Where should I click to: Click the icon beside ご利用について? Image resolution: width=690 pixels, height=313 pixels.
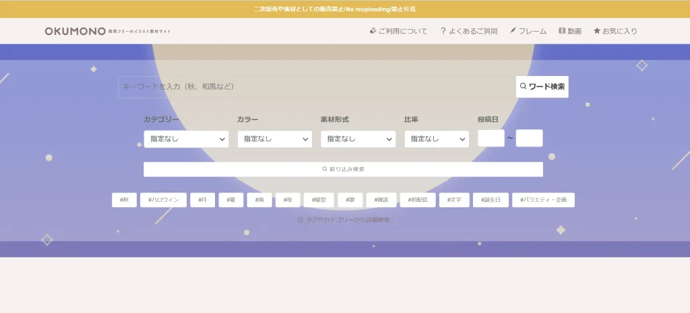373,31
